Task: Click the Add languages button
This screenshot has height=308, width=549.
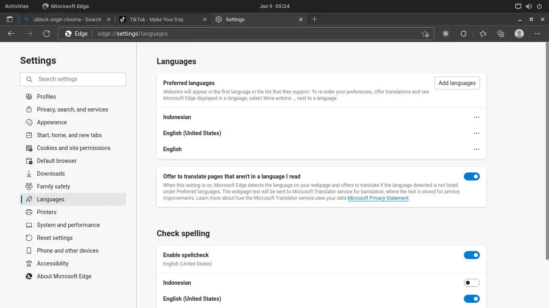Action: tap(457, 83)
